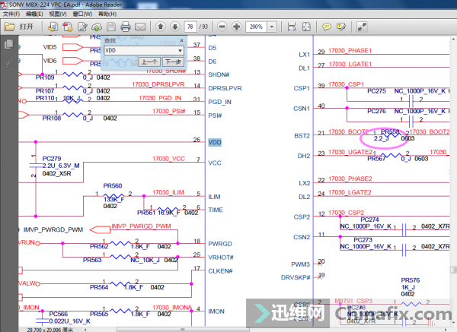Viewport: 457px width, 332px height.
Task: Open the page thumbnails side panel icon
Action: (8, 44)
